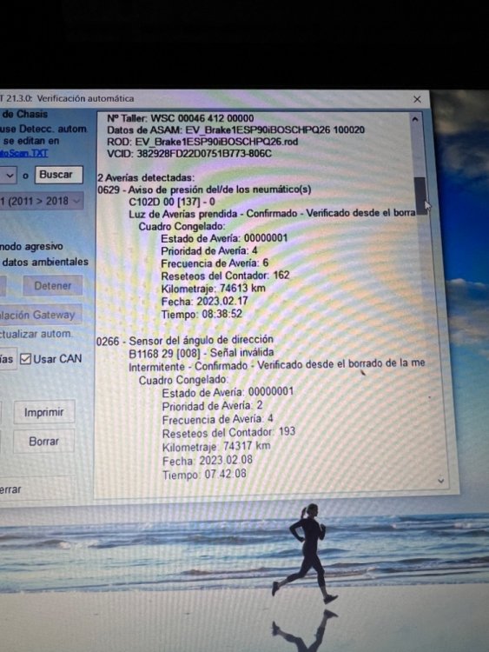
Task: Open the AutoScan.TXT link
Action: click(x=23, y=153)
